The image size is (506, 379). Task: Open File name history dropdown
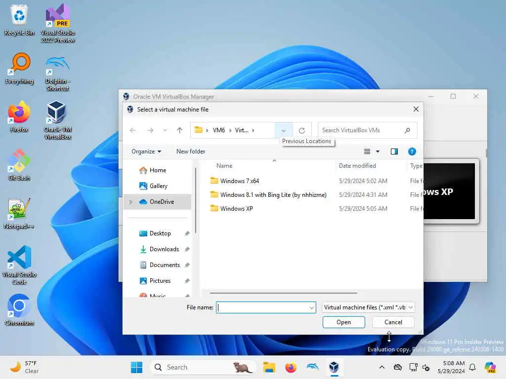311,307
